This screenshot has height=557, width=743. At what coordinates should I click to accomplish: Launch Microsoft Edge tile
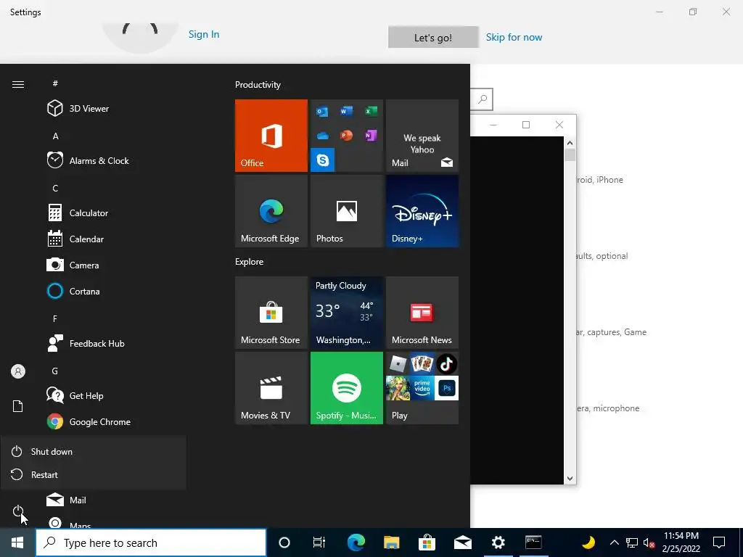coord(271,211)
